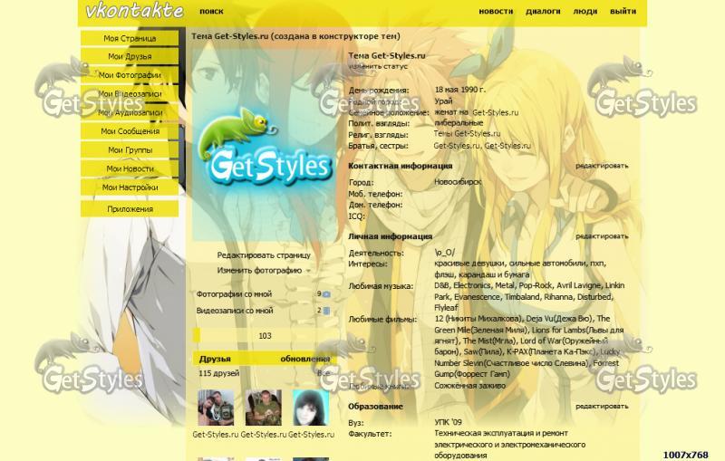Viewport: 725px width, 461px height.
Task: Open Мои Настройки in the sidebar
Action: pyautogui.click(x=130, y=187)
